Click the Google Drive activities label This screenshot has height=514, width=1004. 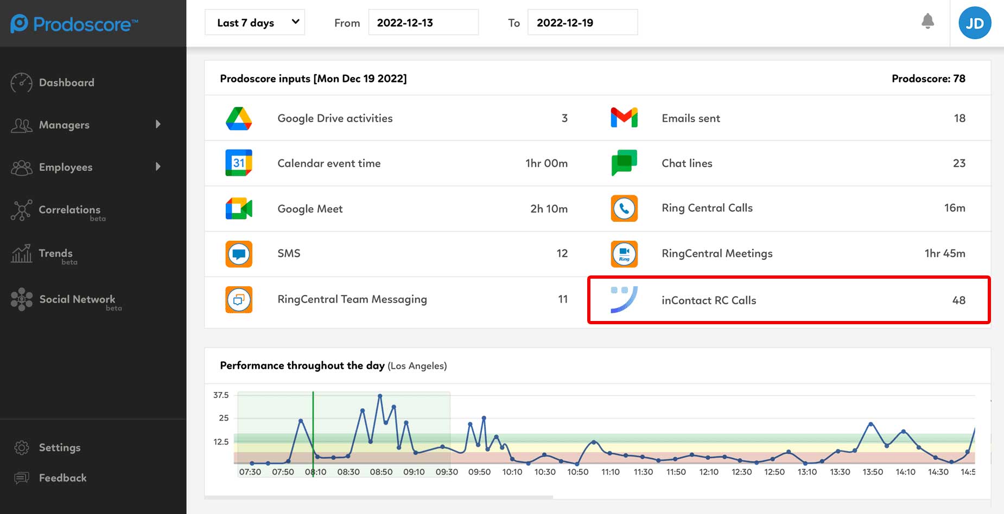pos(335,118)
